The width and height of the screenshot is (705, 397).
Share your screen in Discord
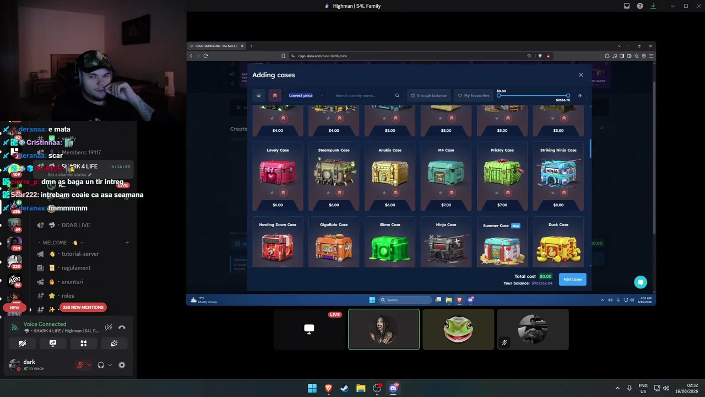[x=53, y=343]
